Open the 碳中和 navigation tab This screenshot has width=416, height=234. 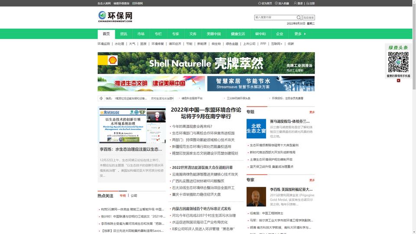(x=260, y=34)
